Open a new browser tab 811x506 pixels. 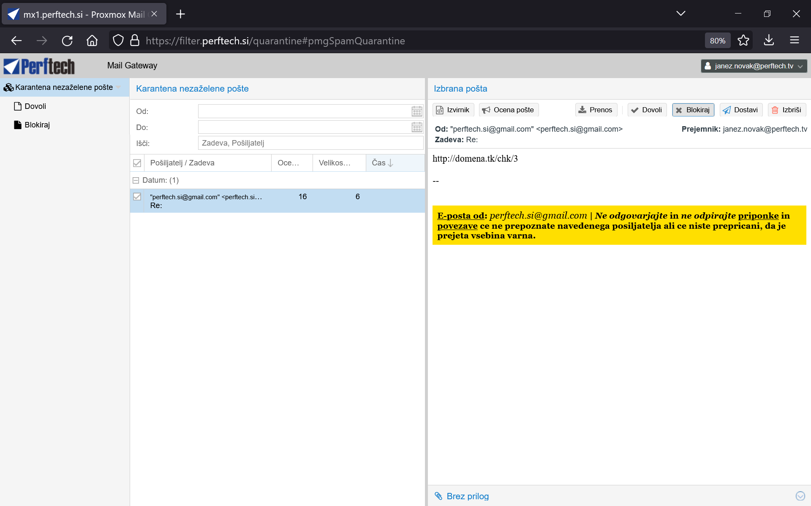click(180, 14)
